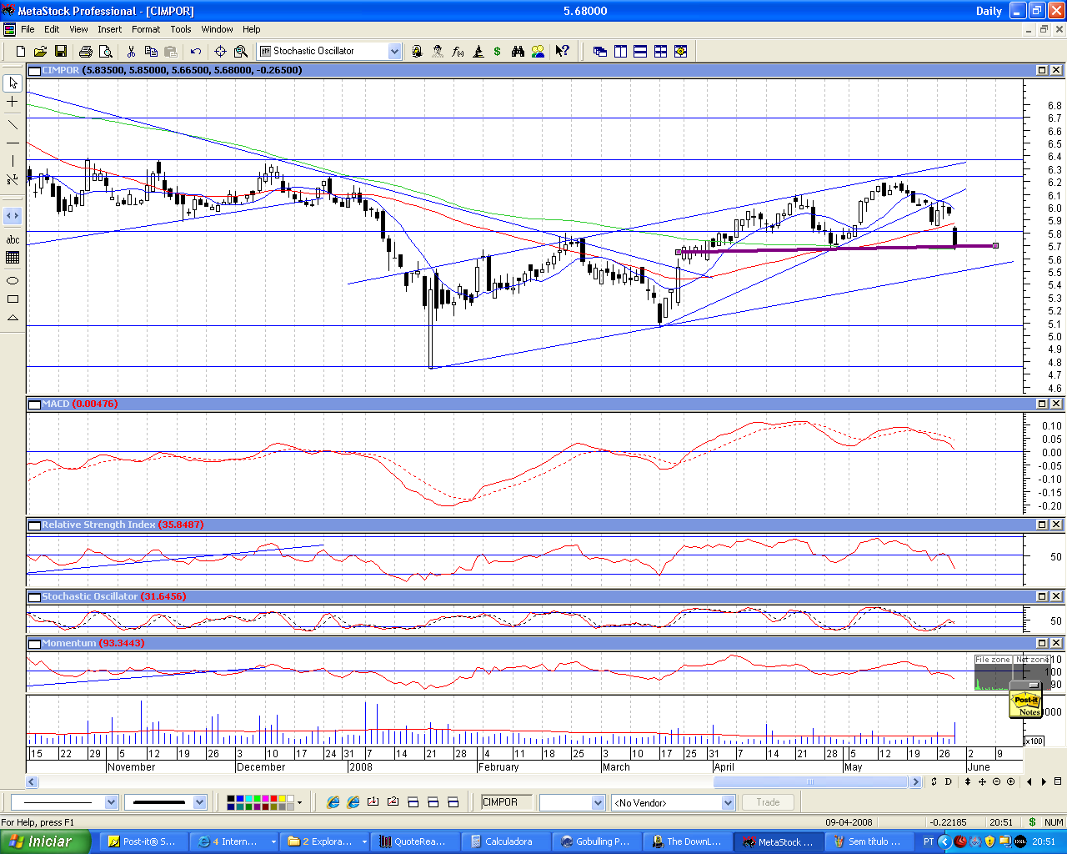Select the abc text tool
1067x854 pixels.
click(13, 240)
